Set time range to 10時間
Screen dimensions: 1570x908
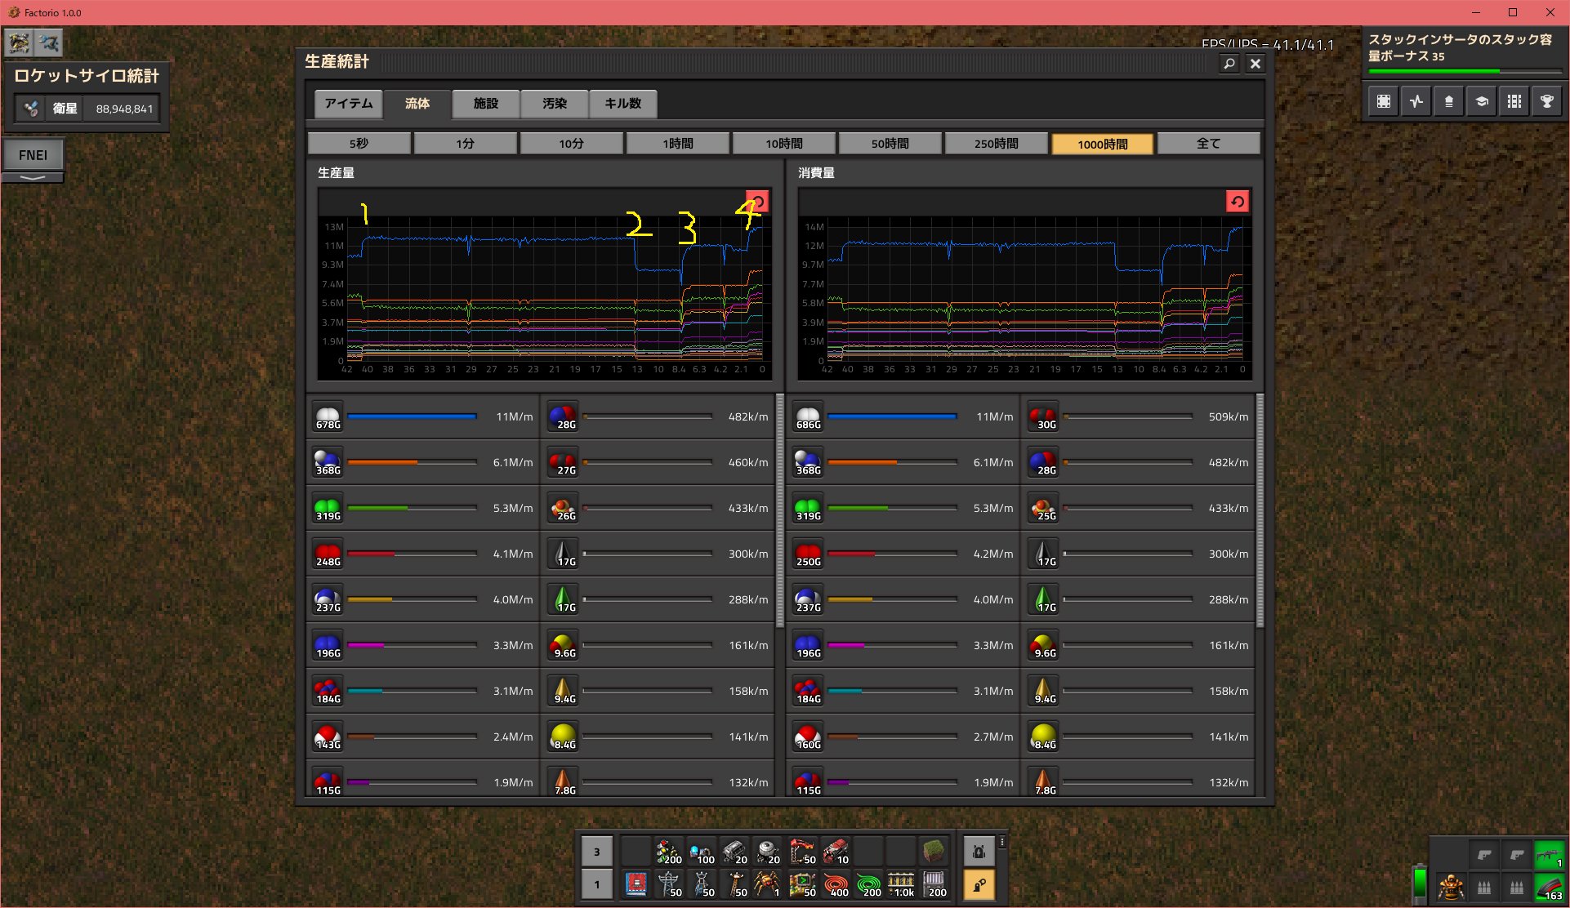click(x=784, y=144)
